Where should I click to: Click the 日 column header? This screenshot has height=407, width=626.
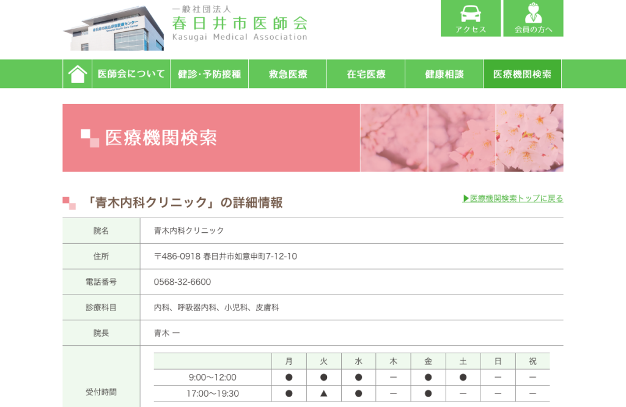[498, 361]
